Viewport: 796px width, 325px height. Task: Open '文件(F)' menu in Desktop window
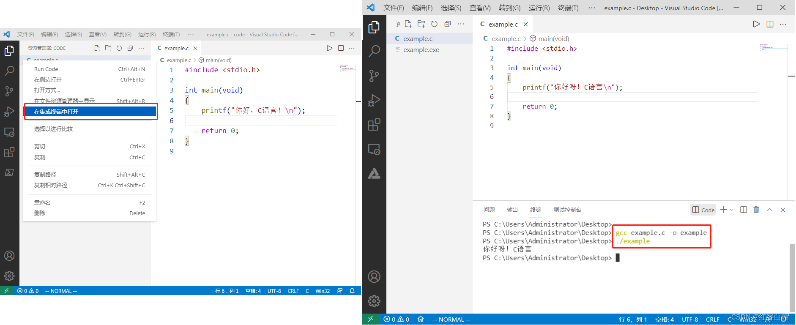click(x=394, y=8)
